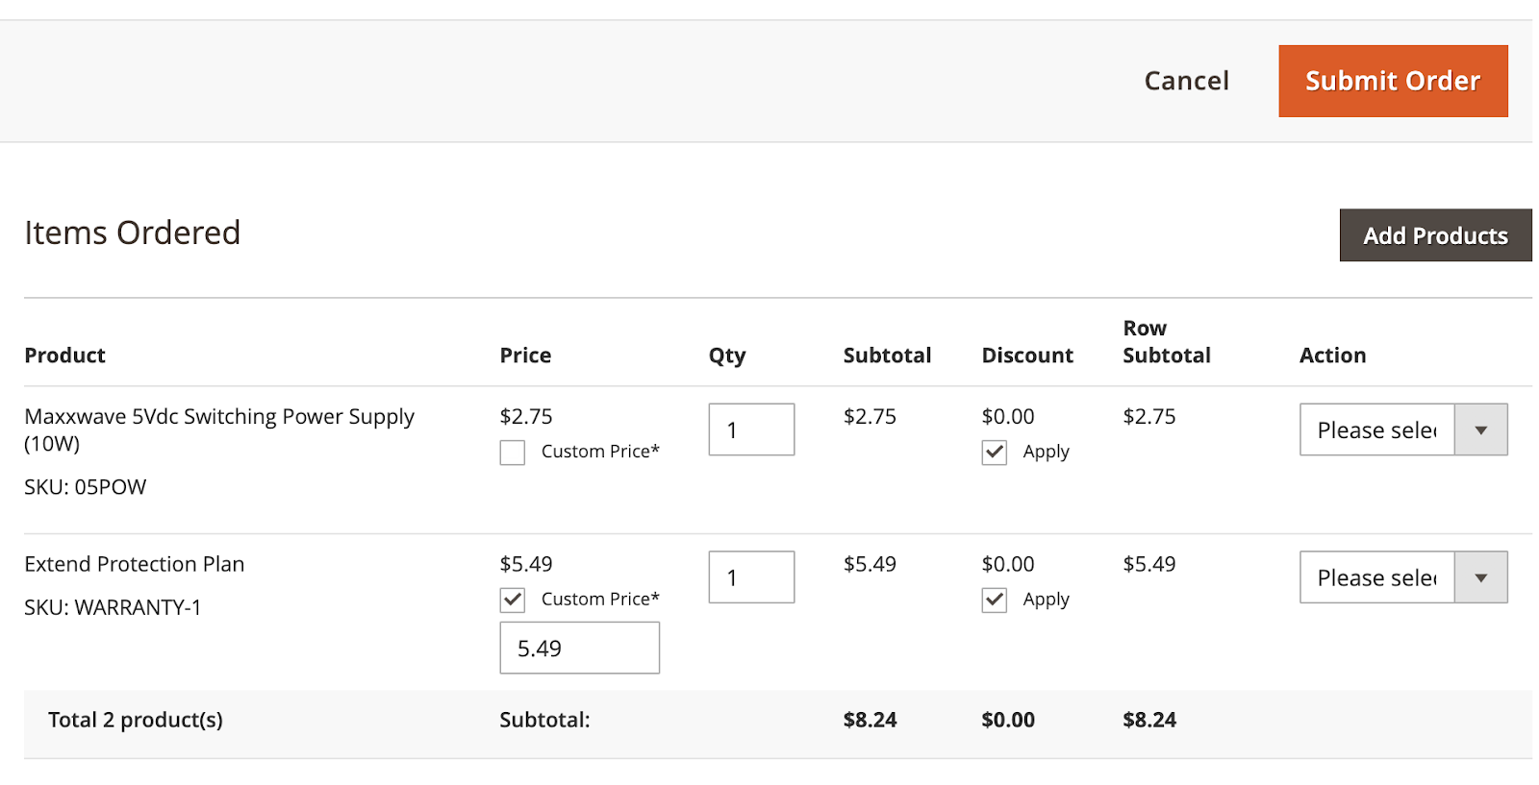
Task: Click the Row Subtotal column header
Action: [1166, 342]
